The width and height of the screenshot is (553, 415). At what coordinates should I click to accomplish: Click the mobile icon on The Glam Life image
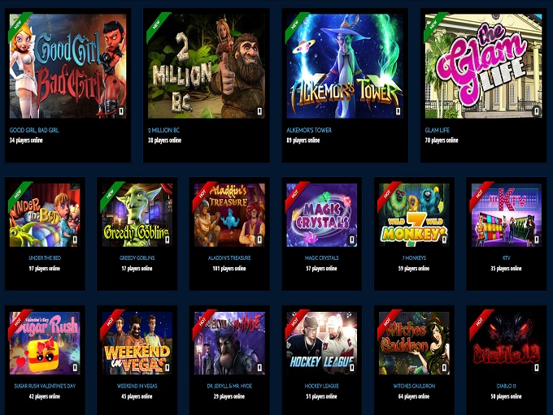[x=537, y=111]
